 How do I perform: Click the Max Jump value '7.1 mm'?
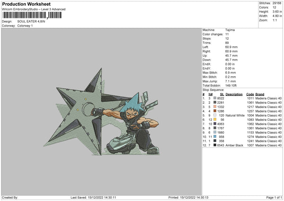point(231,82)
